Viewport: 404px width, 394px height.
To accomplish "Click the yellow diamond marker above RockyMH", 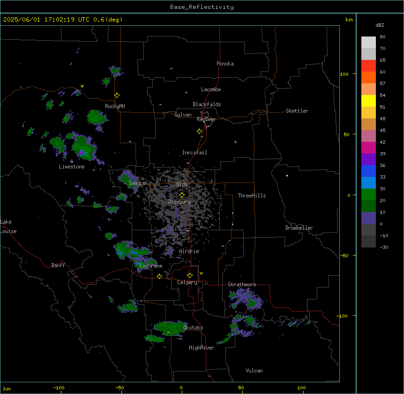I will tap(117, 95).
